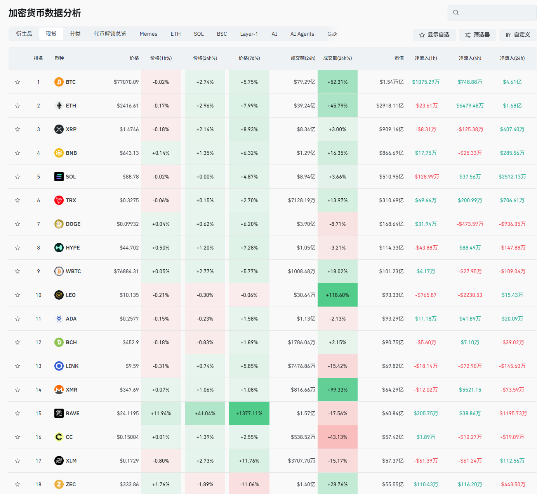Open the 自定义 column customization menu

518,35
